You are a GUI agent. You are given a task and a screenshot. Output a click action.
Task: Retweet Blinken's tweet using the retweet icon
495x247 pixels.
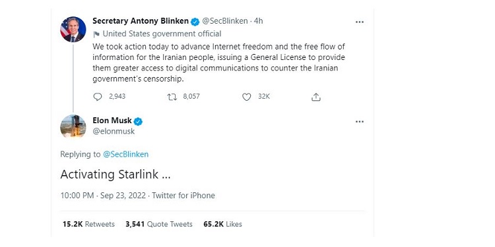pos(172,97)
